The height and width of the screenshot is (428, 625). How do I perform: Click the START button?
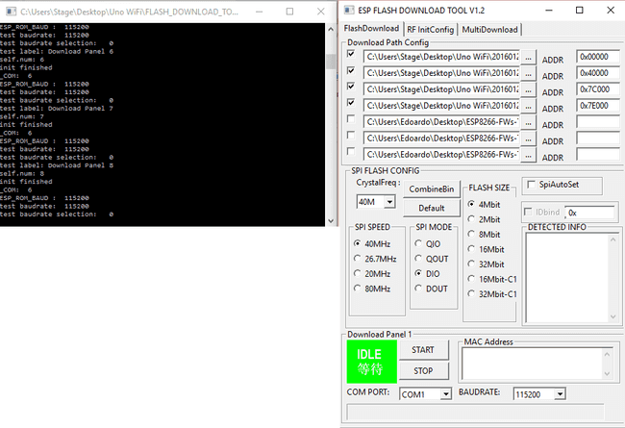tap(423, 350)
